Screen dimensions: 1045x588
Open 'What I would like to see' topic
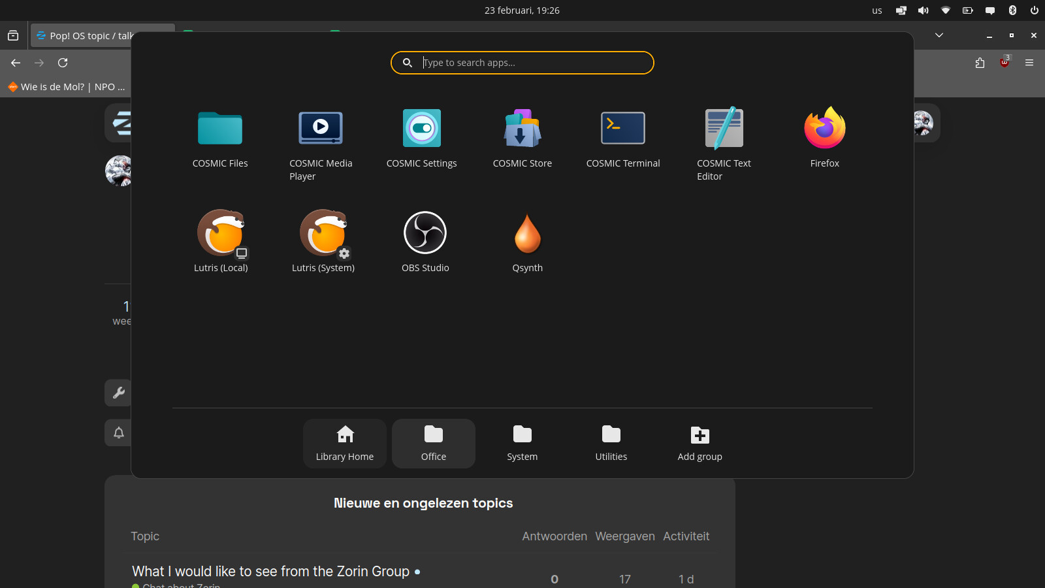tap(270, 572)
